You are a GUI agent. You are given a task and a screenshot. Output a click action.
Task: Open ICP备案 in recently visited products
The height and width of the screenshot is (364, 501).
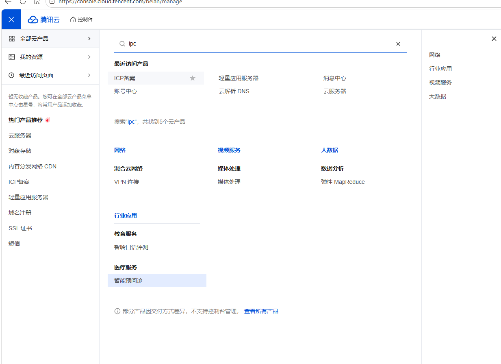[x=125, y=78]
